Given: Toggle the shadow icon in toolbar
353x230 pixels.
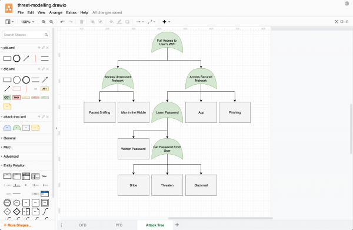Looking at the screenshot, I should (x=128, y=22).
